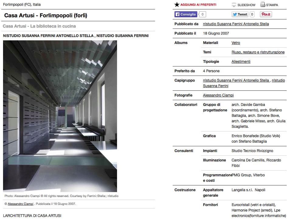This screenshot has width=290, height=220.
Task: Click the AGGIUNGI AI PREFERITI text
Action: point(198,5)
